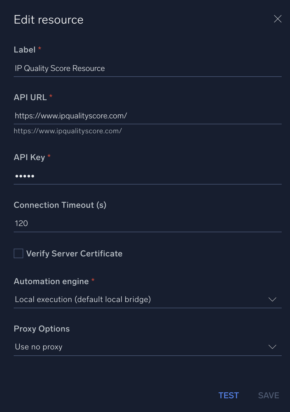Change Proxy Options from Use no proxy
The image size is (290, 412).
tap(147, 347)
